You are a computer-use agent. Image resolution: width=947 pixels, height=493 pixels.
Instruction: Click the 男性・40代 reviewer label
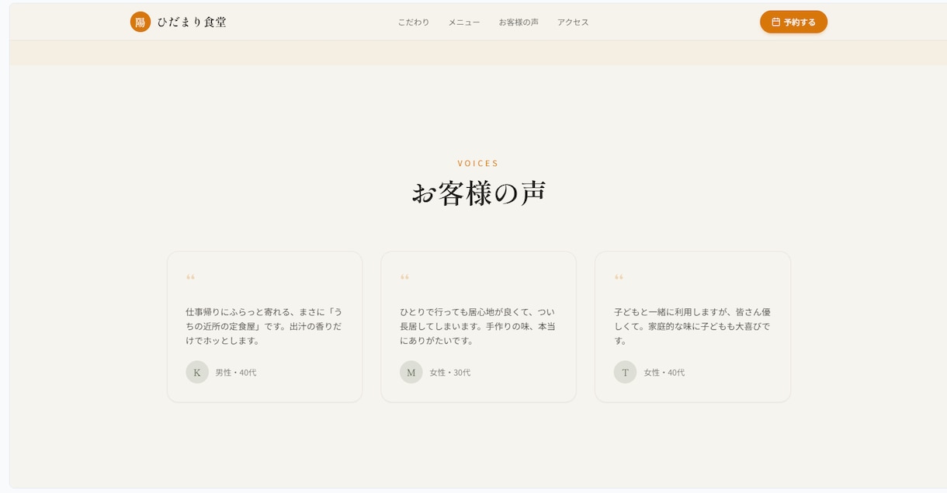(x=236, y=373)
